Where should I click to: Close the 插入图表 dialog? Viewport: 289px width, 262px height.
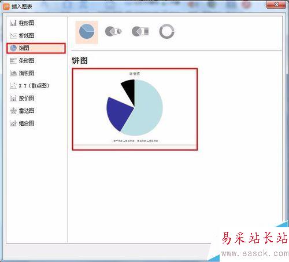coord(276,5)
